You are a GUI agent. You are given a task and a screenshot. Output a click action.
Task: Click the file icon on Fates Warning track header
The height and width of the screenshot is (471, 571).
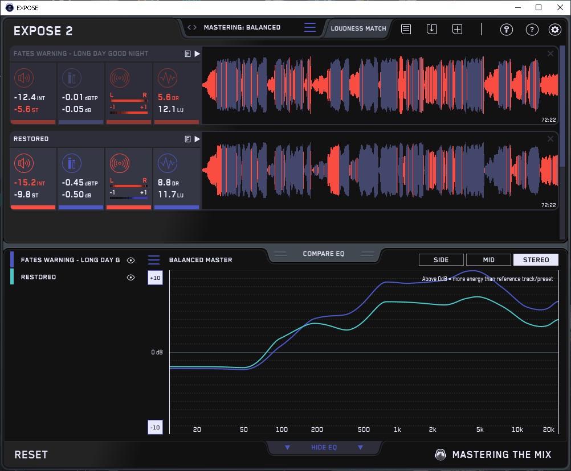click(187, 54)
